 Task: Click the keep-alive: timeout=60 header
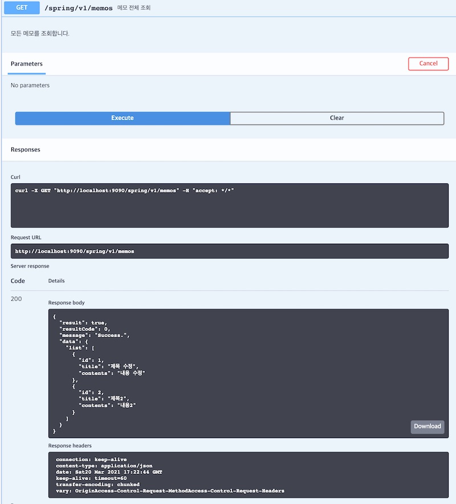(x=91, y=478)
